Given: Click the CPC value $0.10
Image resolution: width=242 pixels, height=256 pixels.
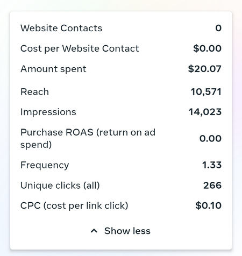Looking at the screenshot, I should [209, 205].
